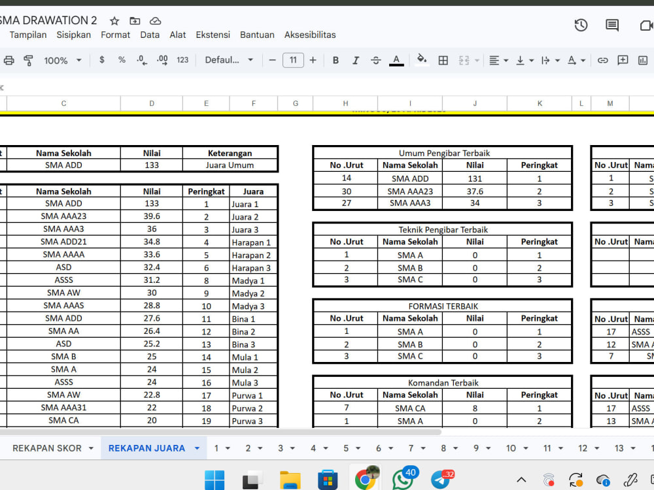Select the 'Juara Umum' cell
The height and width of the screenshot is (490, 654).
click(230, 165)
